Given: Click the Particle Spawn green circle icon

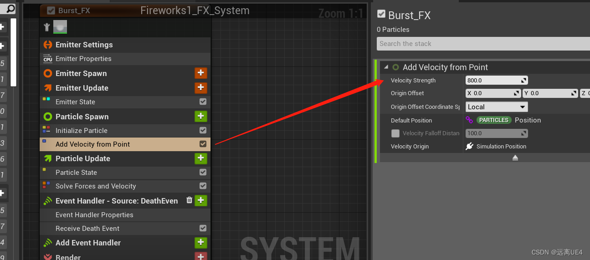Looking at the screenshot, I should [x=47, y=117].
